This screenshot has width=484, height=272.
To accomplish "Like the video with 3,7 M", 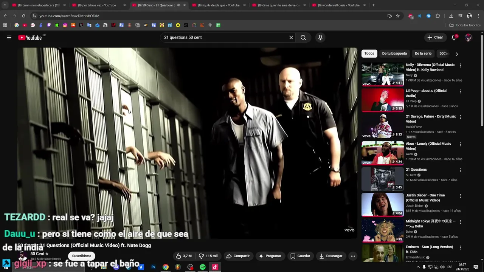I will (x=183, y=256).
